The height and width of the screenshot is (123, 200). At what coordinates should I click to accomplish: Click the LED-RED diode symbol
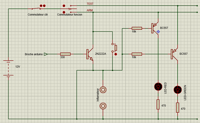(158, 87)
